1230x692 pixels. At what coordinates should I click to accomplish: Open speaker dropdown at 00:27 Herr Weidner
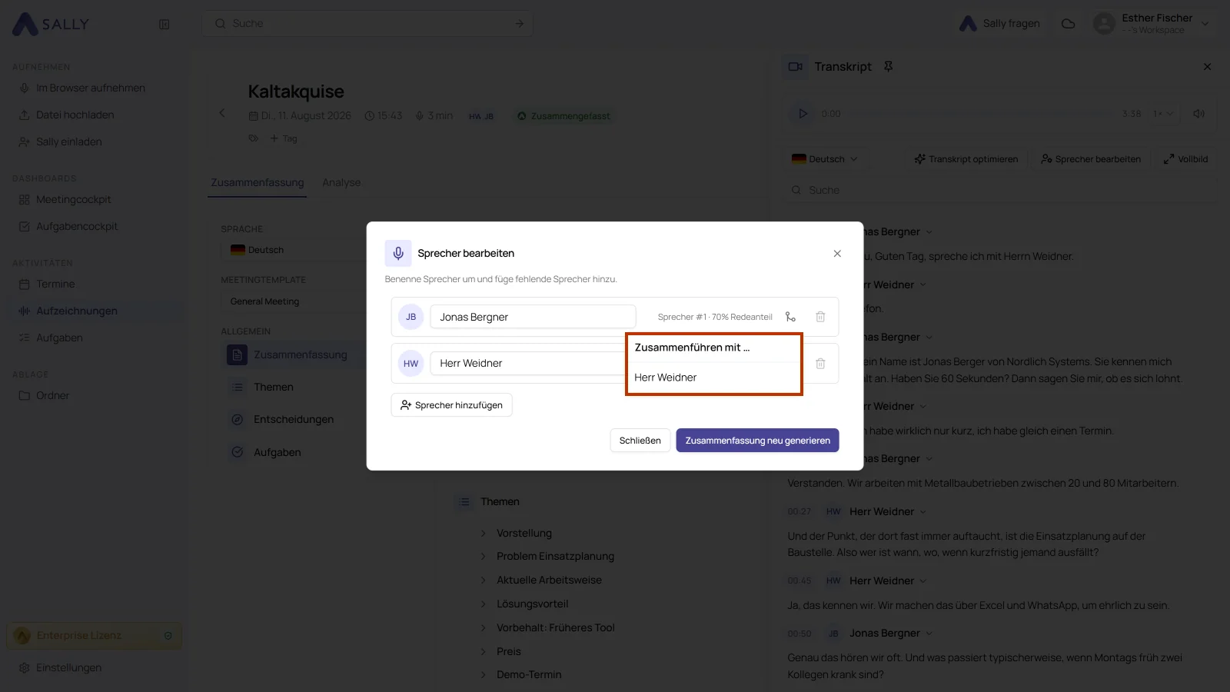pos(922,512)
